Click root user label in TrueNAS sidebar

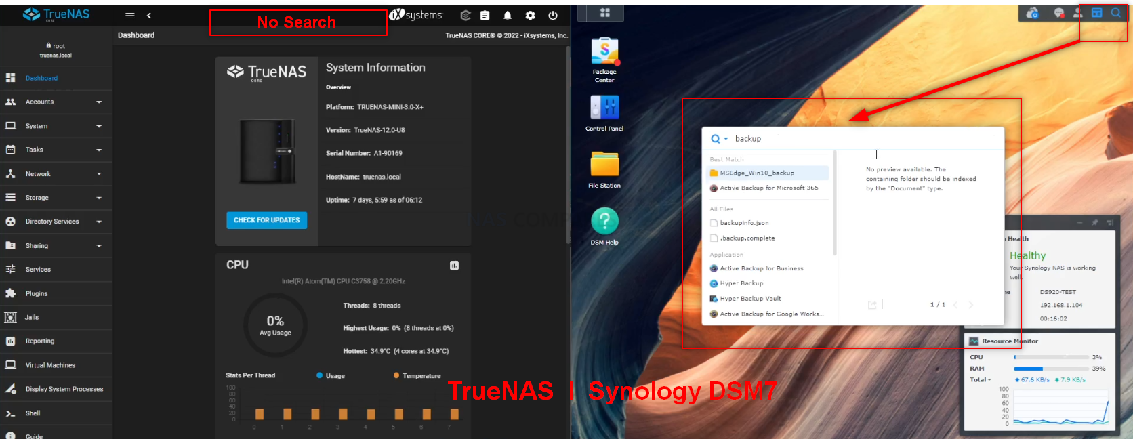point(56,46)
